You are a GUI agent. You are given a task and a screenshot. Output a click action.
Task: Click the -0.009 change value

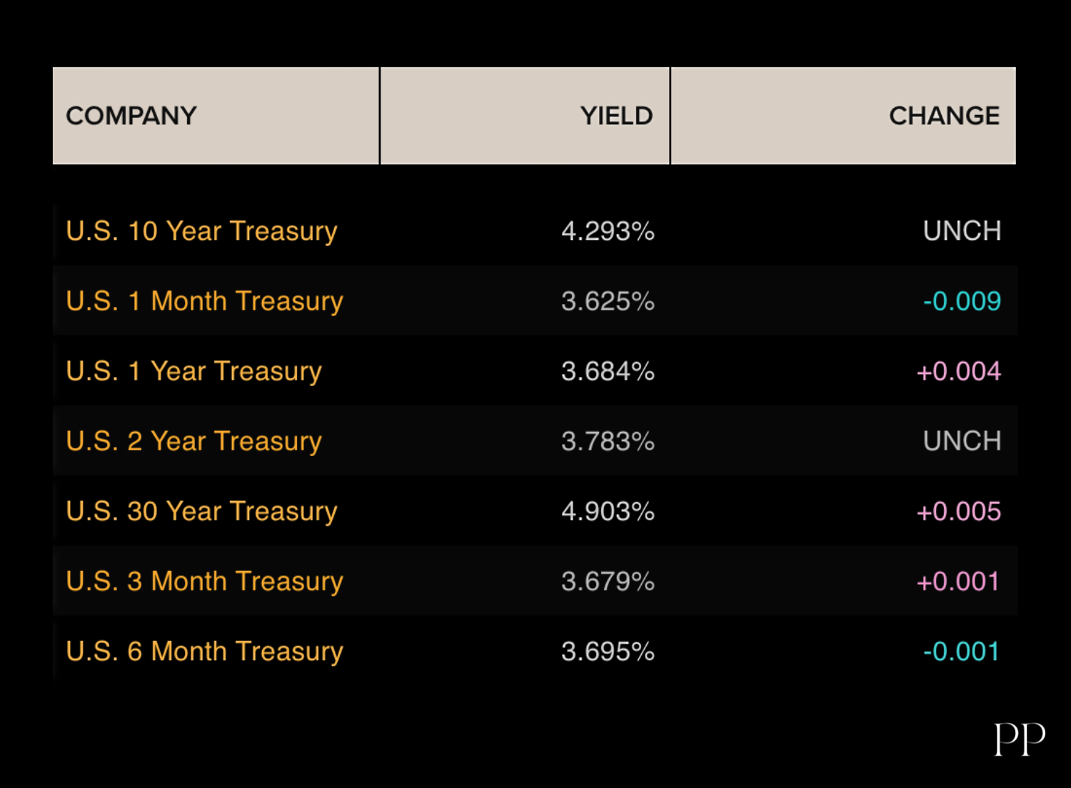(962, 301)
